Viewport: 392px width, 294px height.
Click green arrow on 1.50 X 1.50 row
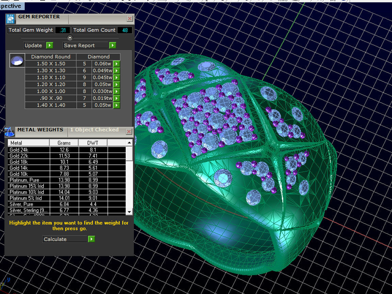pyautogui.click(x=116, y=64)
